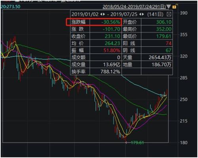Screen dimensions: 198x158
Task: Click the 开盘价 value 306.10
Action: point(164,22)
